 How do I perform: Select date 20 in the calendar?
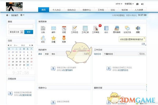click(x=20, y=62)
